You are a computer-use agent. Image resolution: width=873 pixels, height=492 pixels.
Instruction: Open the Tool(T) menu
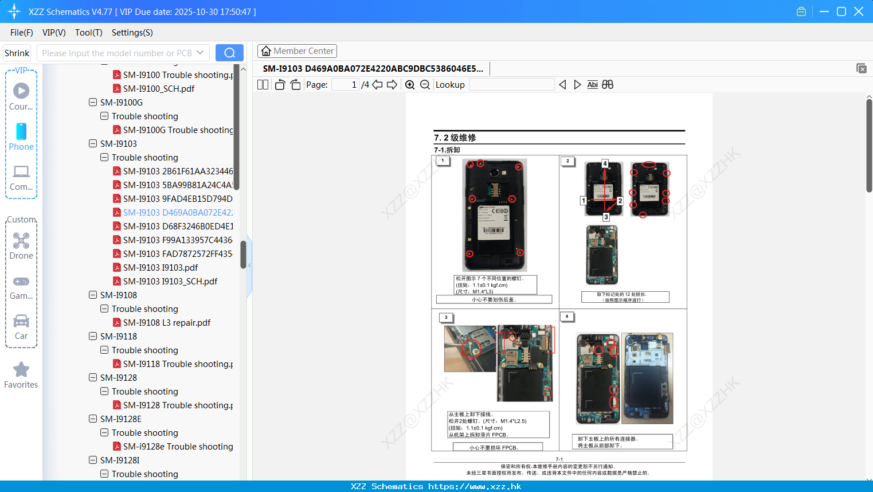(89, 33)
